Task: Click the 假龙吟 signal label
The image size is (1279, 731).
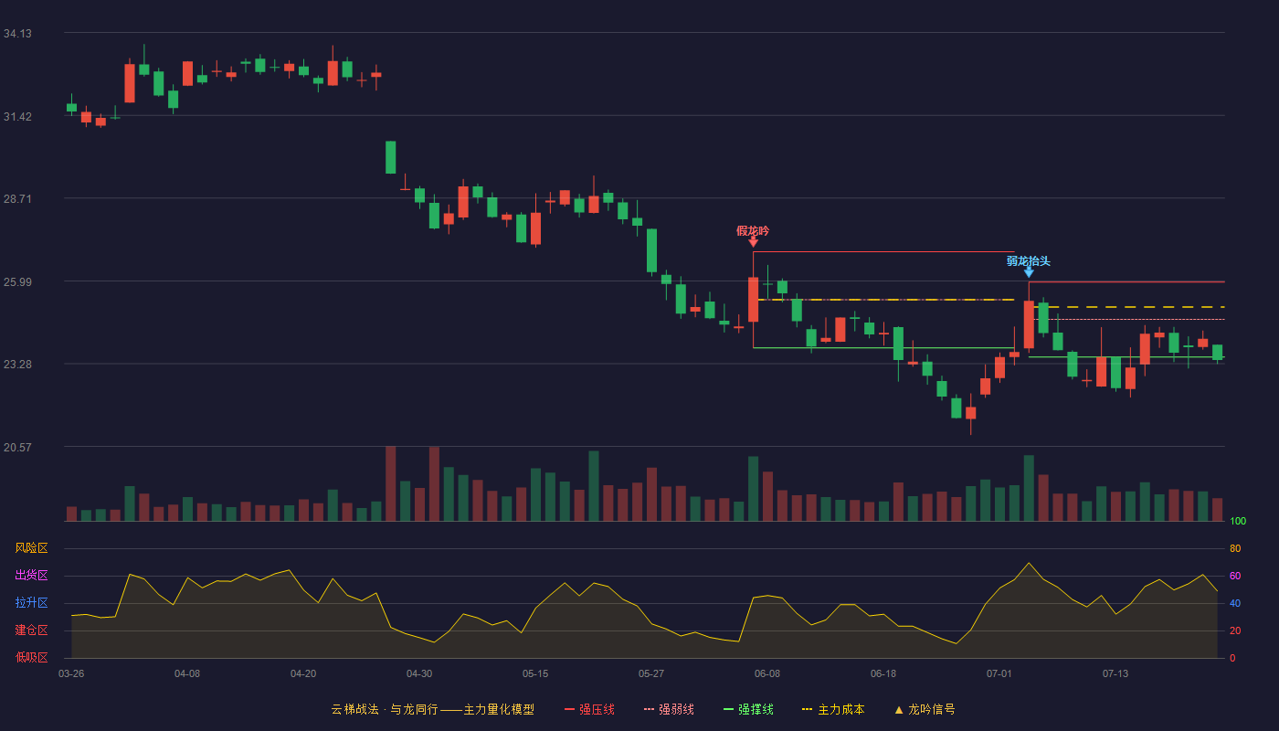Action: (x=753, y=230)
